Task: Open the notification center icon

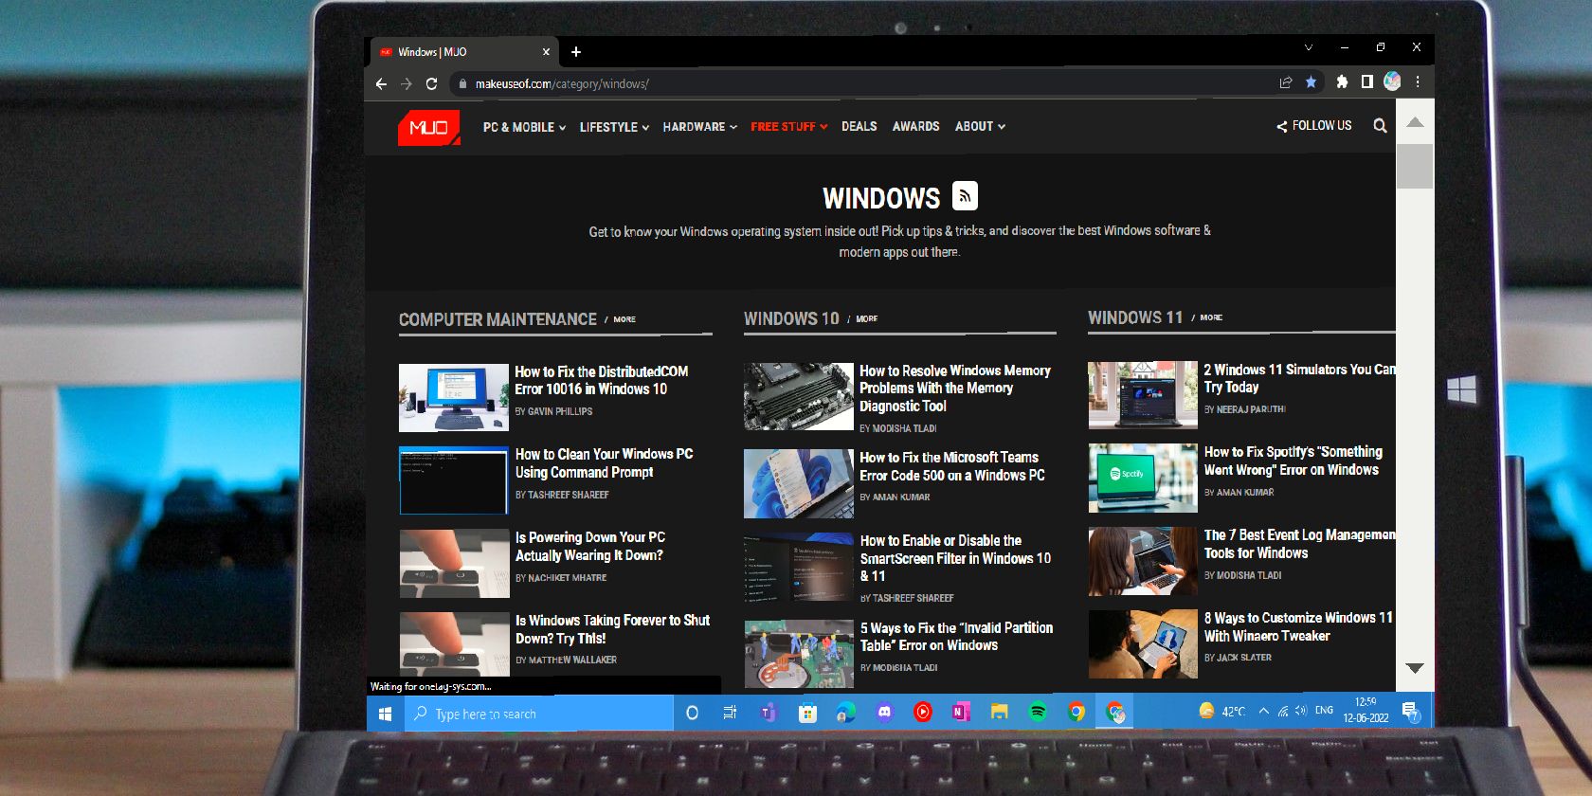Action: [1410, 711]
